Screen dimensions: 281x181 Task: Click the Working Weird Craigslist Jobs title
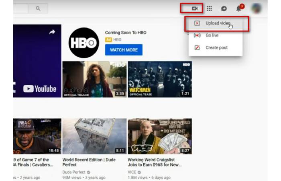155,162
